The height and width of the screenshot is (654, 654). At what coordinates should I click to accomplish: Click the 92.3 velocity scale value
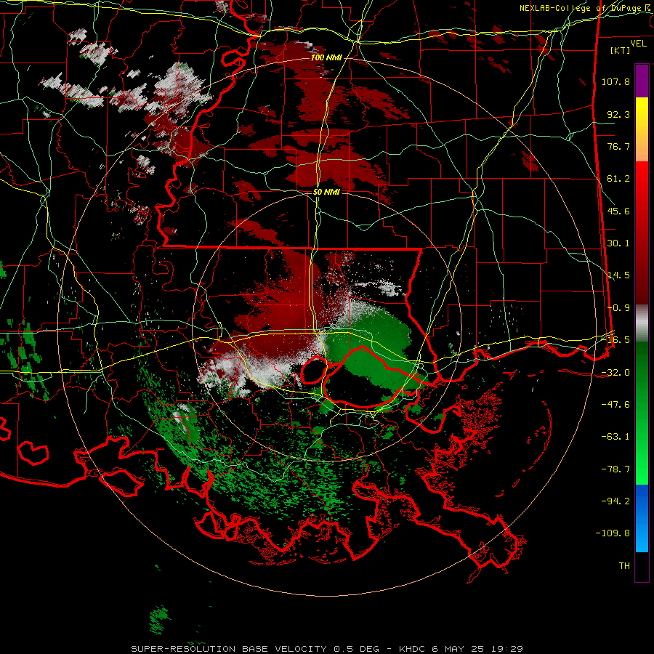618,114
